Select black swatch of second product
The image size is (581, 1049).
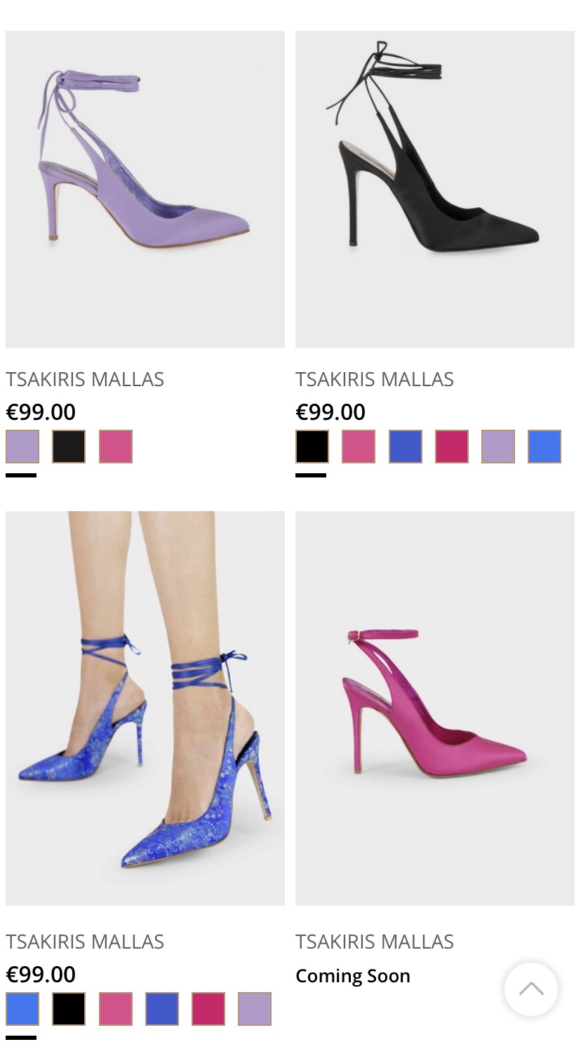[x=312, y=447]
